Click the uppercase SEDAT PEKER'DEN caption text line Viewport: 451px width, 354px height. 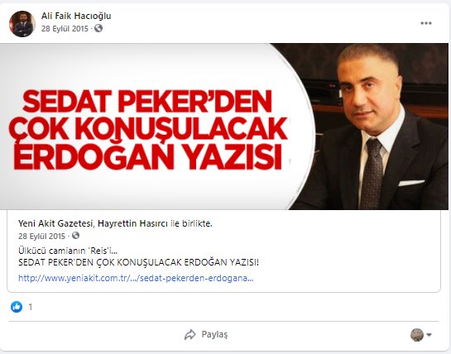coord(138,262)
